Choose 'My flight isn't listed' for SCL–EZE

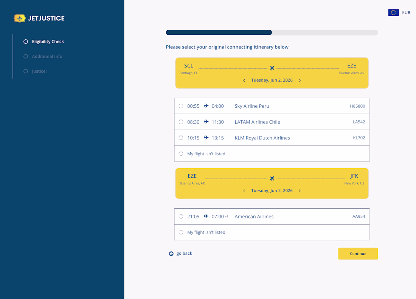click(x=181, y=154)
